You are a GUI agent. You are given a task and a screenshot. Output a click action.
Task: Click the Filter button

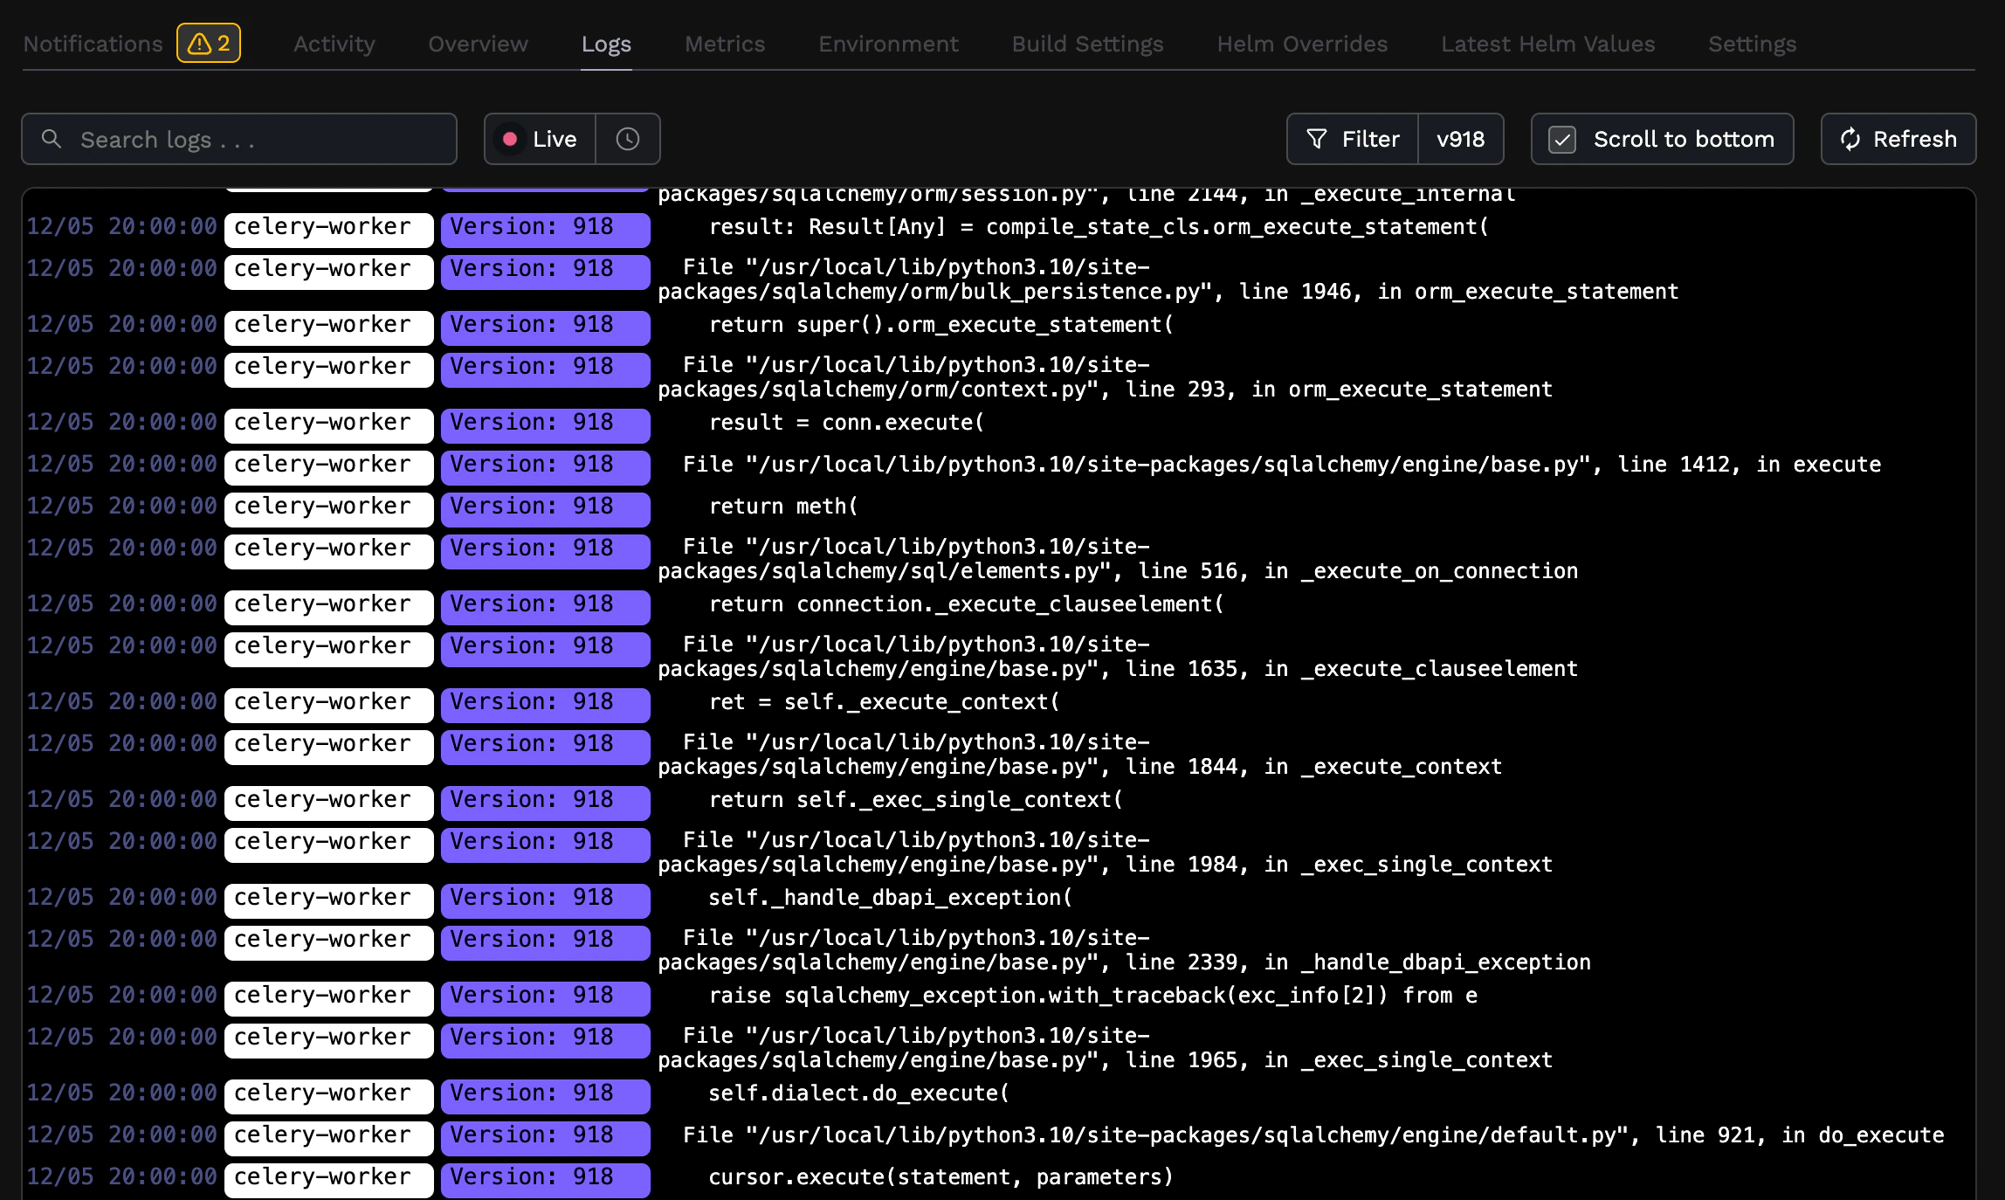1352,139
